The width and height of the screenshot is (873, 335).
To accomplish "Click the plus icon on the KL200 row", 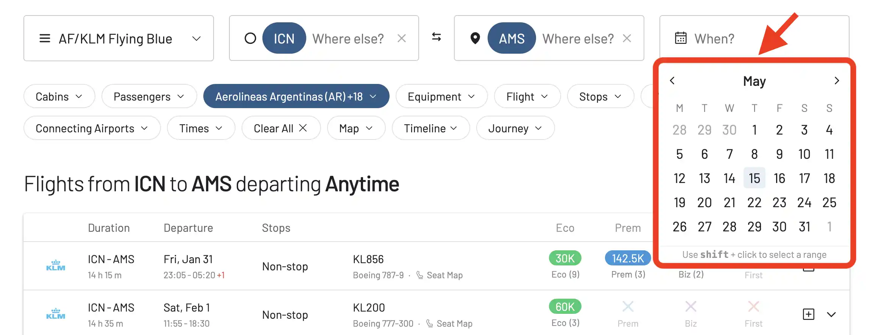I will [808, 314].
